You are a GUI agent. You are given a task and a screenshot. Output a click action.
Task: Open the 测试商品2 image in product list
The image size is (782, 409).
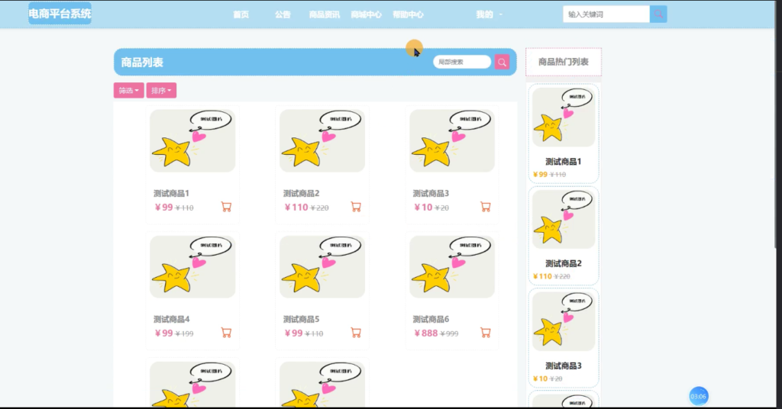(x=322, y=141)
